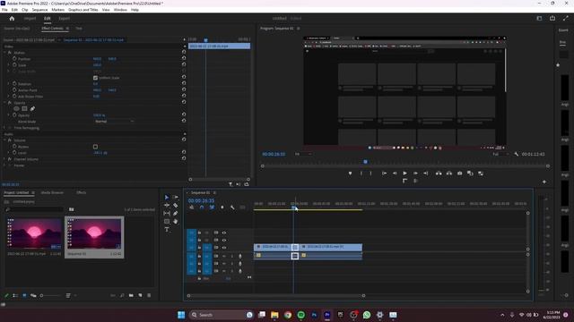Viewport: 574px width, 322px height.
Task: Expand the Scale property
Action: (x=9, y=65)
